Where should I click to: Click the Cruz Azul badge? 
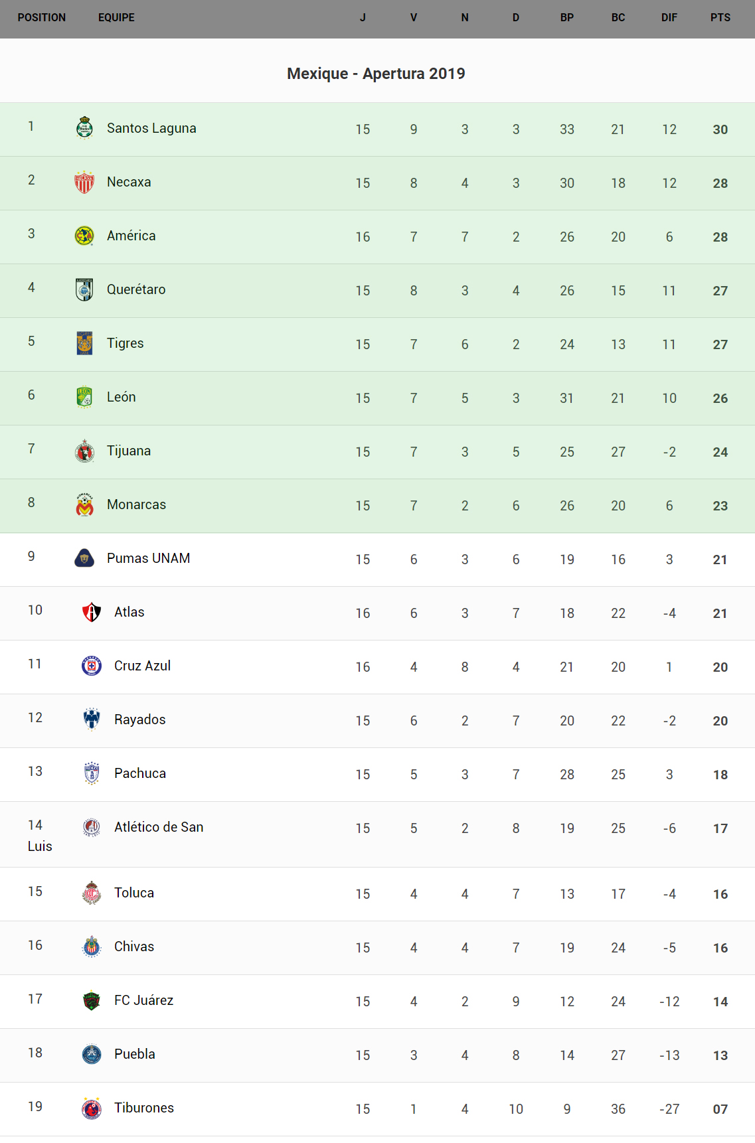click(x=92, y=666)
